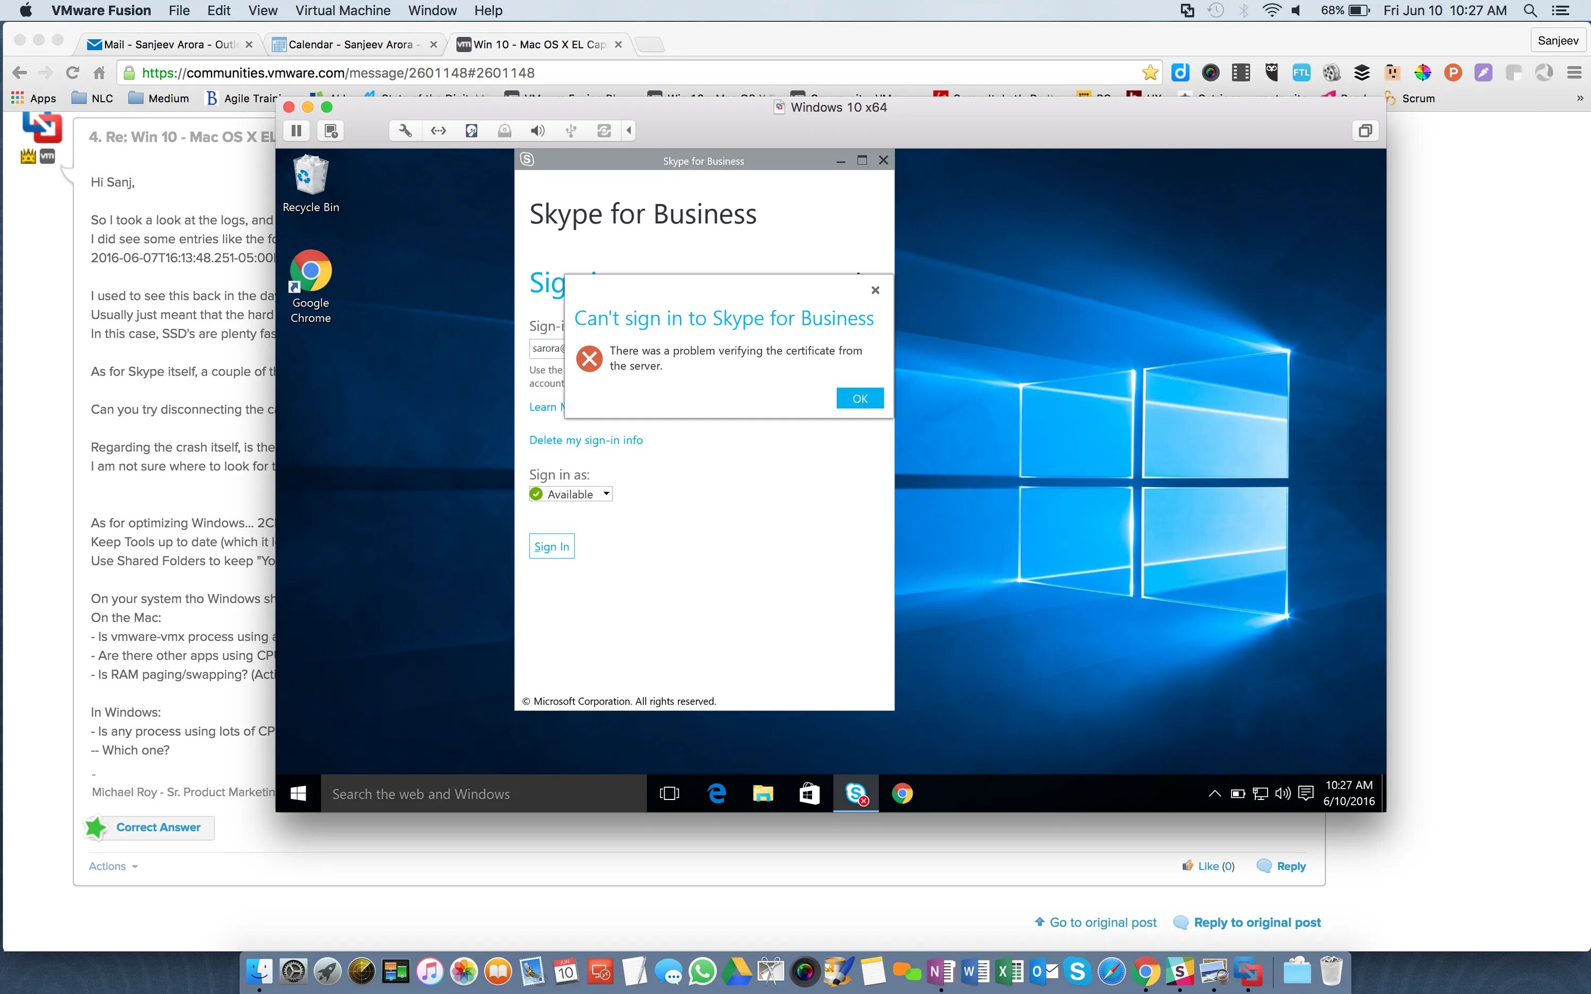
Task: Open the NLC bookmark folder
Action: pos(92,98)
